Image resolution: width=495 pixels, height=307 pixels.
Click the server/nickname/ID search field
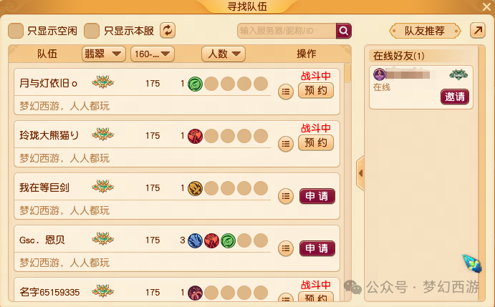[287, 31]
